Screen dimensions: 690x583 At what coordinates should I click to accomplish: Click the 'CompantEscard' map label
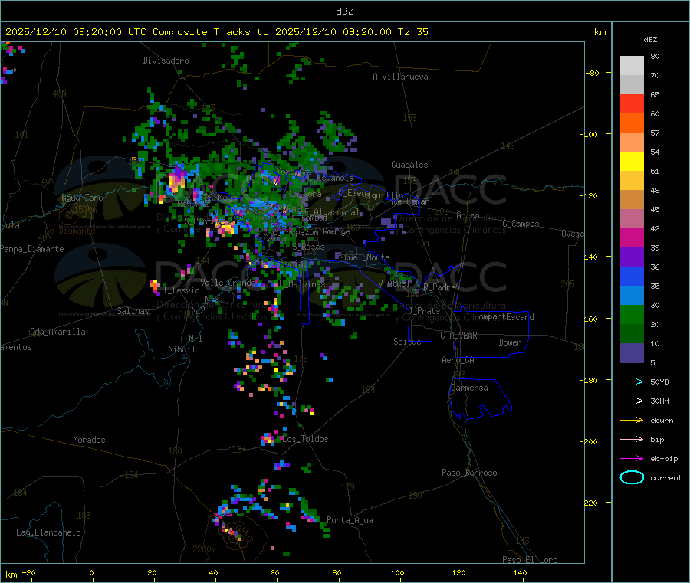504,317
